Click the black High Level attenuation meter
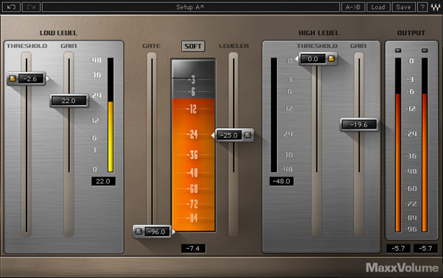The height and width of the screenshot is (278, 443). point(274,115)
